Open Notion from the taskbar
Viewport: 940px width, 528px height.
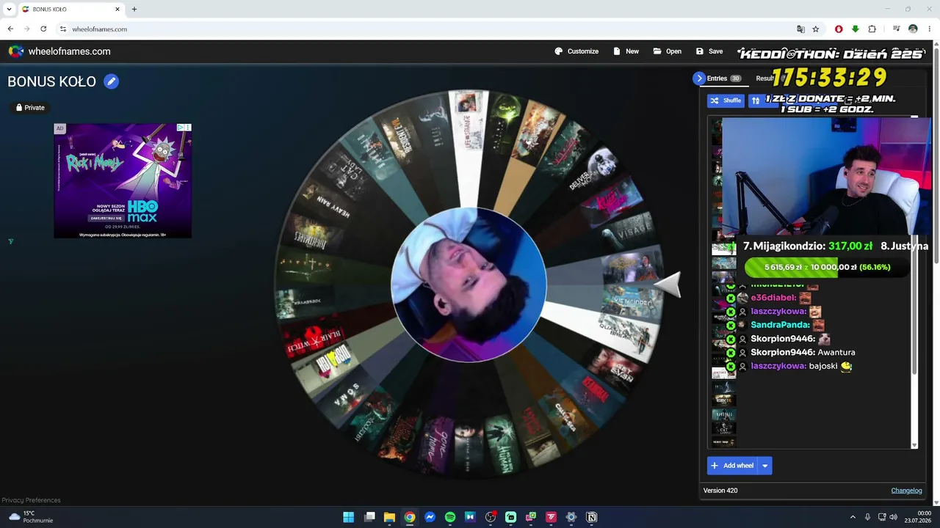pos(591,517)
